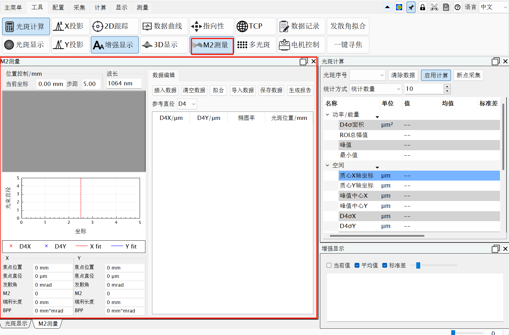
Task: Open the 配置 menu
Action: pos(58,7)
